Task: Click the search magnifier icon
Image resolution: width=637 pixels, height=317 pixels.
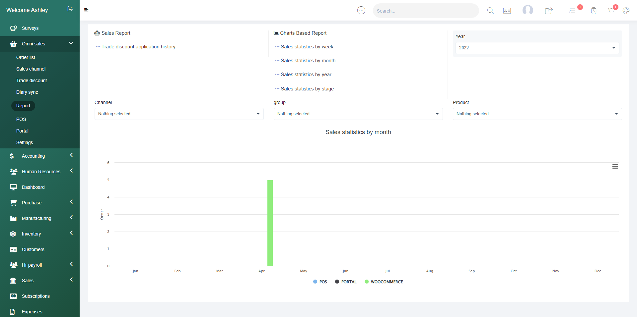Action: point(490,11)
